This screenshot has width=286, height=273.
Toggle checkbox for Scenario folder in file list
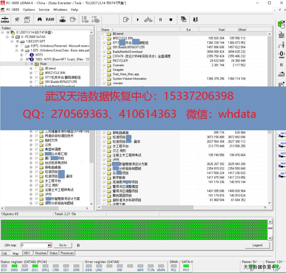point(104,65)
